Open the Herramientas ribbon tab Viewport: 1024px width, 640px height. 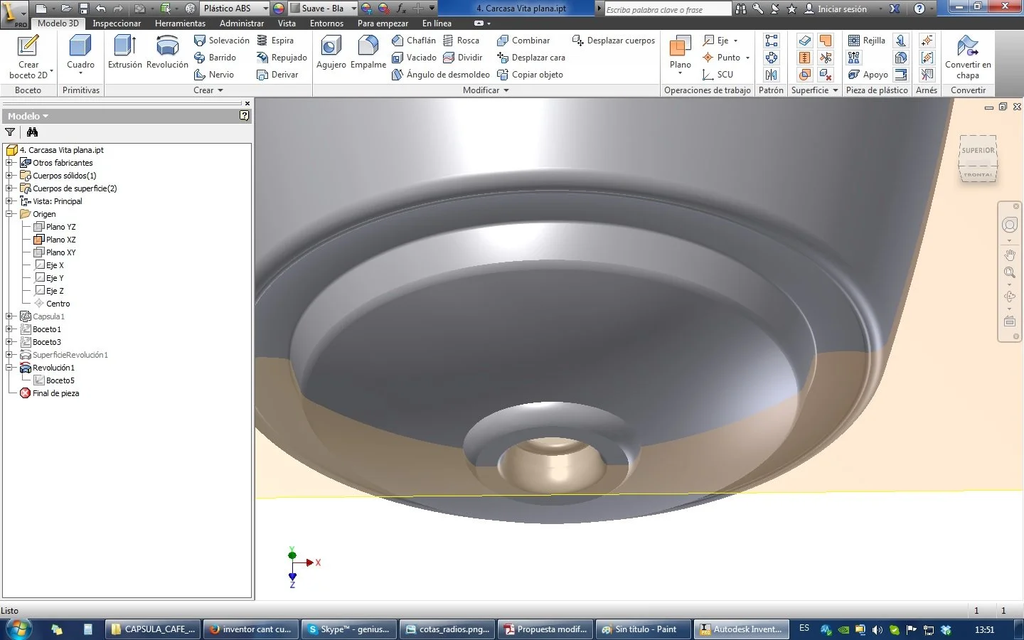180,23
